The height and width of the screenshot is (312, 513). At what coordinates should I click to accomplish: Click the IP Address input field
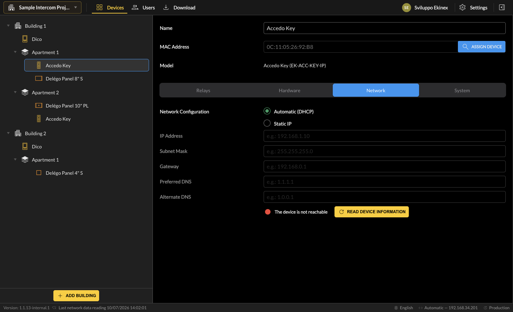pyautogui.click(x=384, y=136)
